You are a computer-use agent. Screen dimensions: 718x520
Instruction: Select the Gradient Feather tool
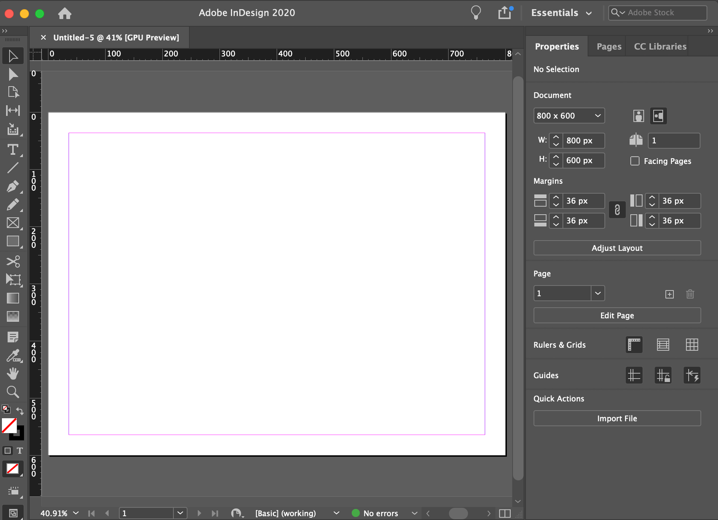pyautogui.click(x=13, y=316)
